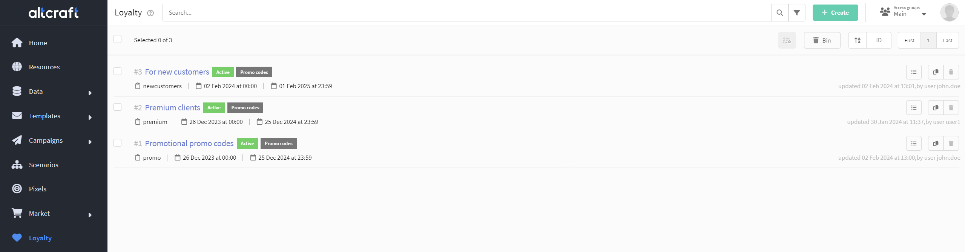Click the green Create button
965x252 pixels.
pyautogui.click(x=835, y=13)
